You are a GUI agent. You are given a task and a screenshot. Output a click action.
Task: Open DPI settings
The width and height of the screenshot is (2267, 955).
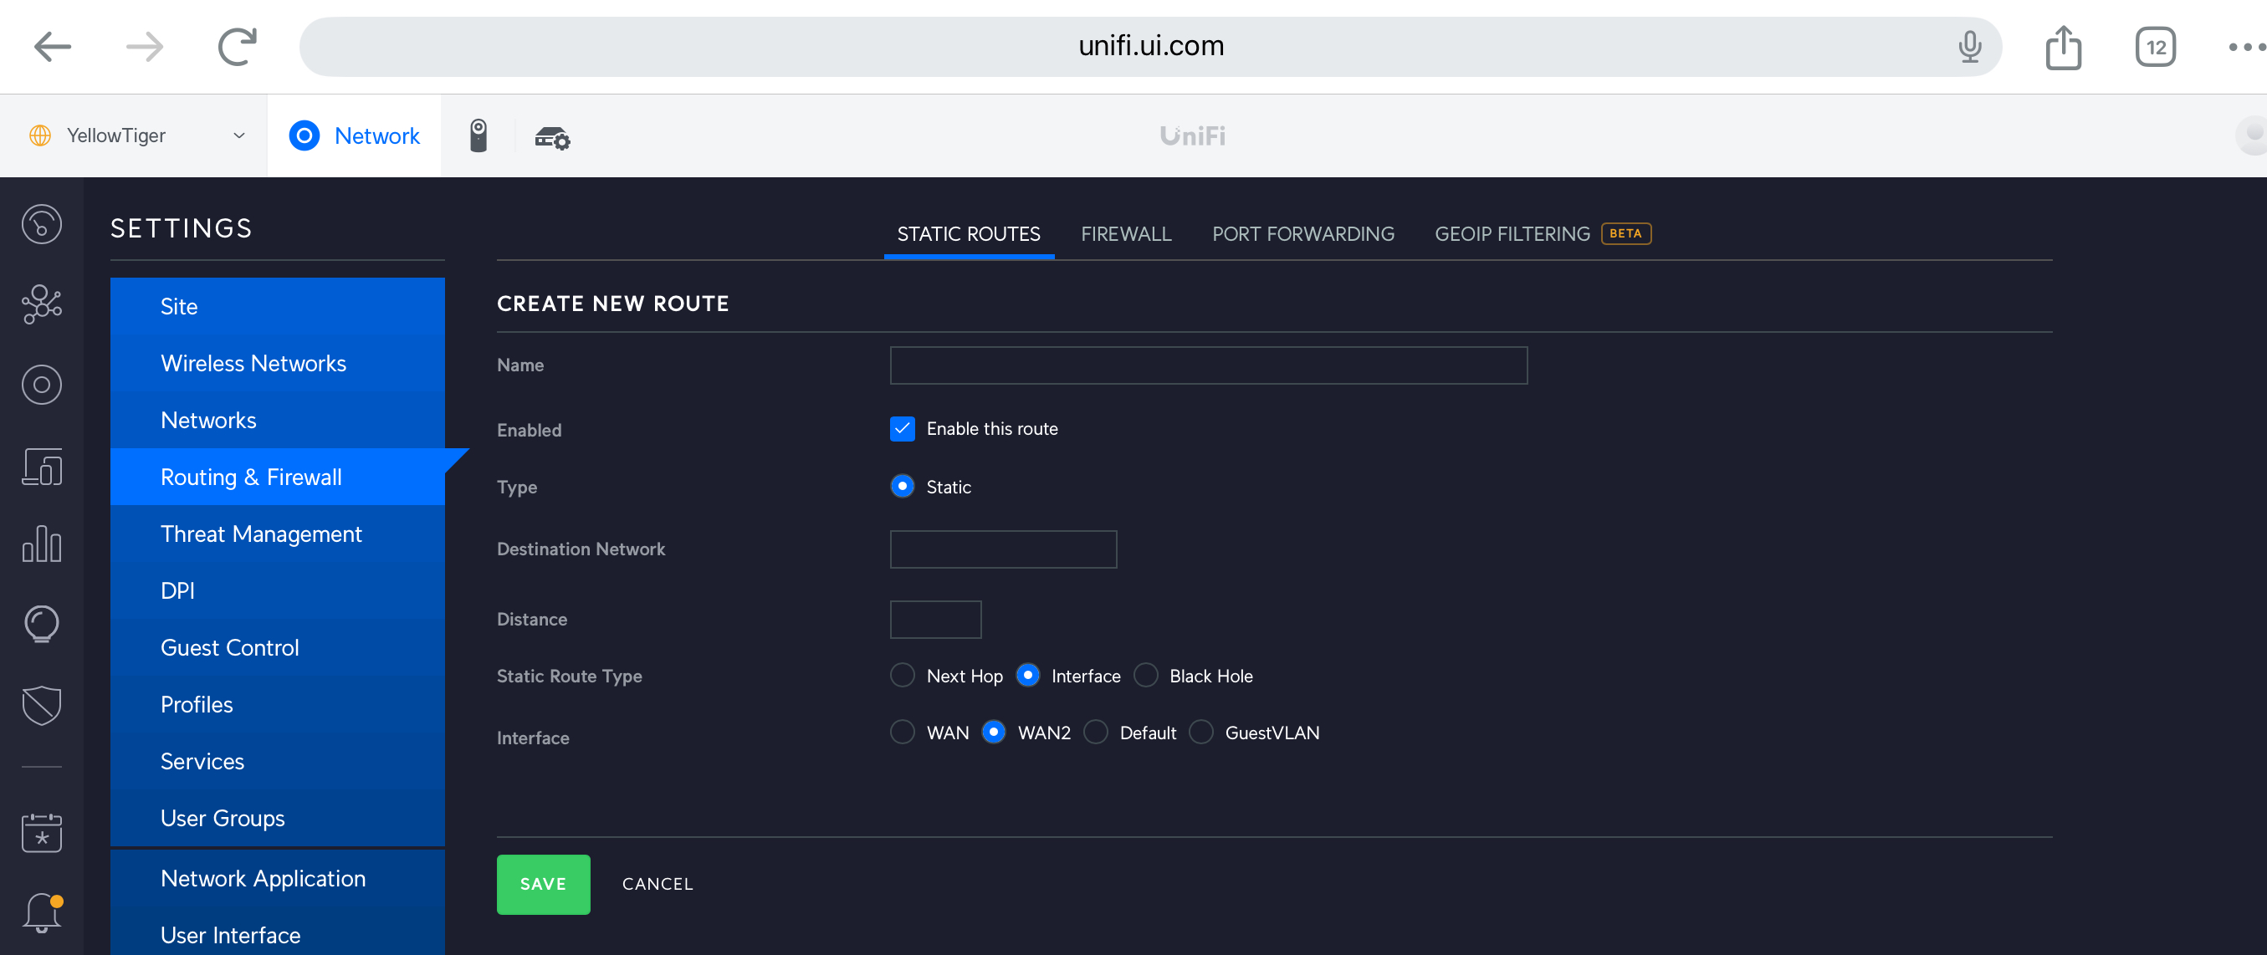pyautogui.click(x=277, y=591)
